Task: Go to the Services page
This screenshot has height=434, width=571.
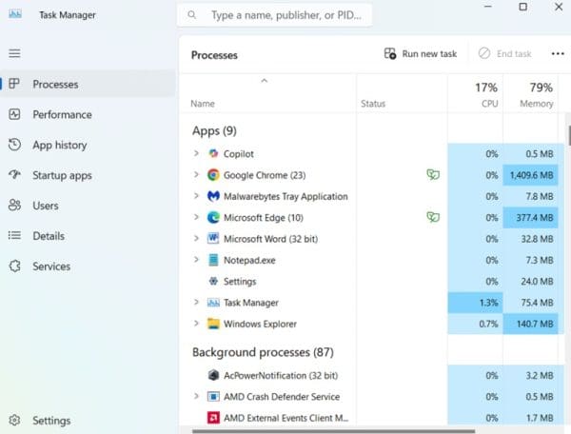Action: coord(51,266)
